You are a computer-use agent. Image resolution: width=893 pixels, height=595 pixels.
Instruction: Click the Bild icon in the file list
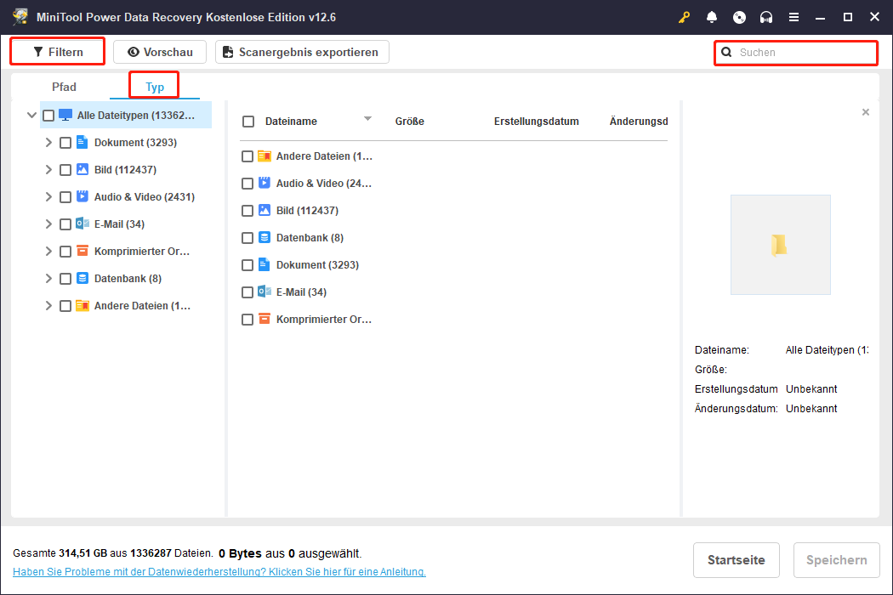pyautogui.click(x=264, y=210)
